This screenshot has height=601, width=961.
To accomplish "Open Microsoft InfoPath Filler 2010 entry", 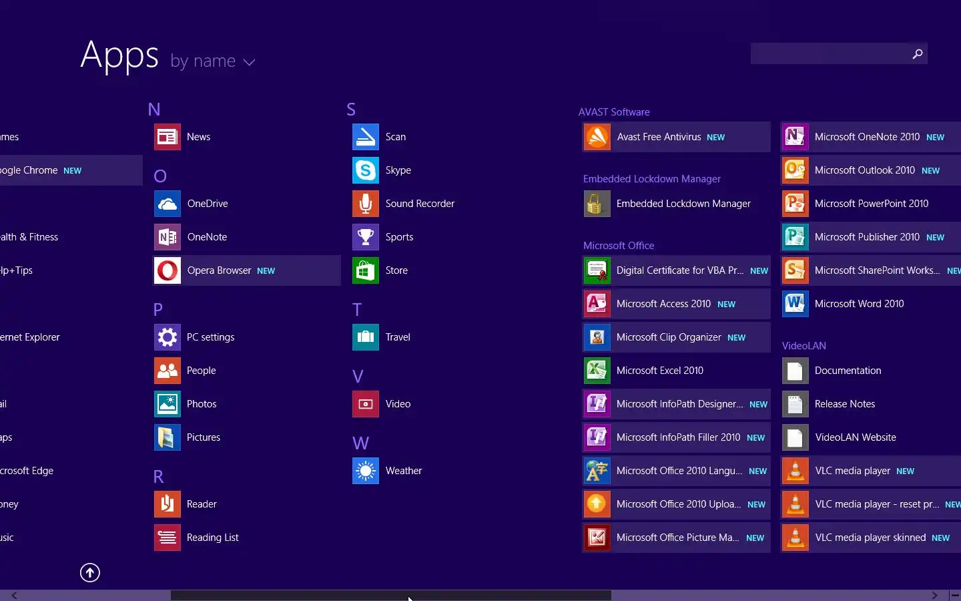I will [x=677, y=437].
